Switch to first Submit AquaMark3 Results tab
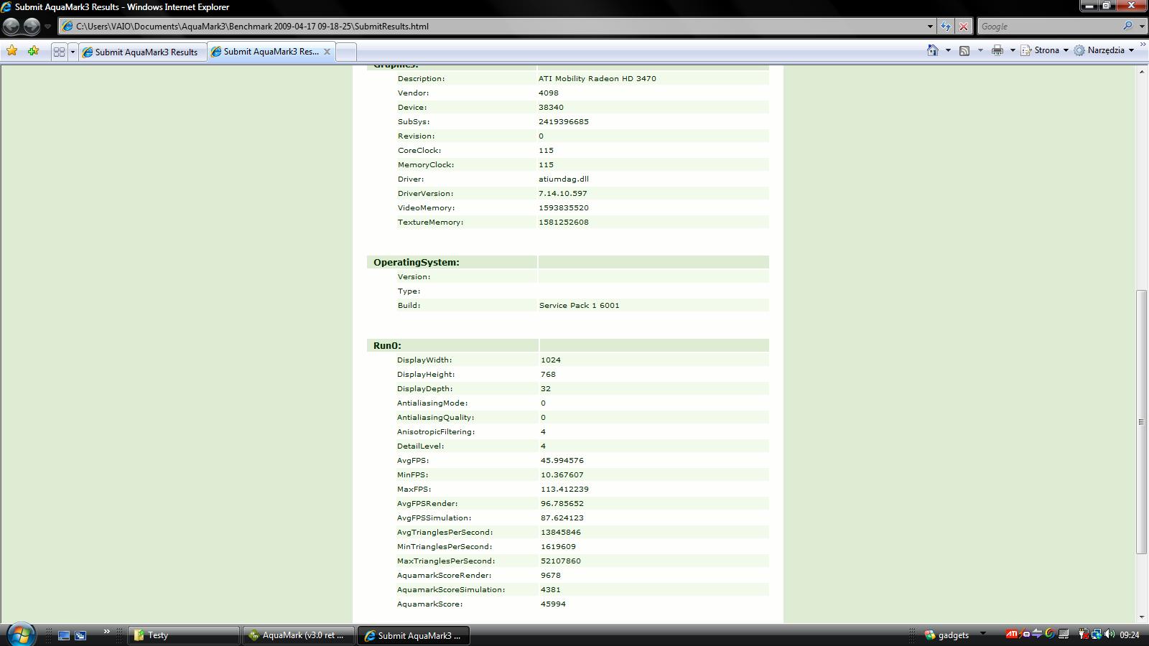1149x646 pixels. click(143, 52)
